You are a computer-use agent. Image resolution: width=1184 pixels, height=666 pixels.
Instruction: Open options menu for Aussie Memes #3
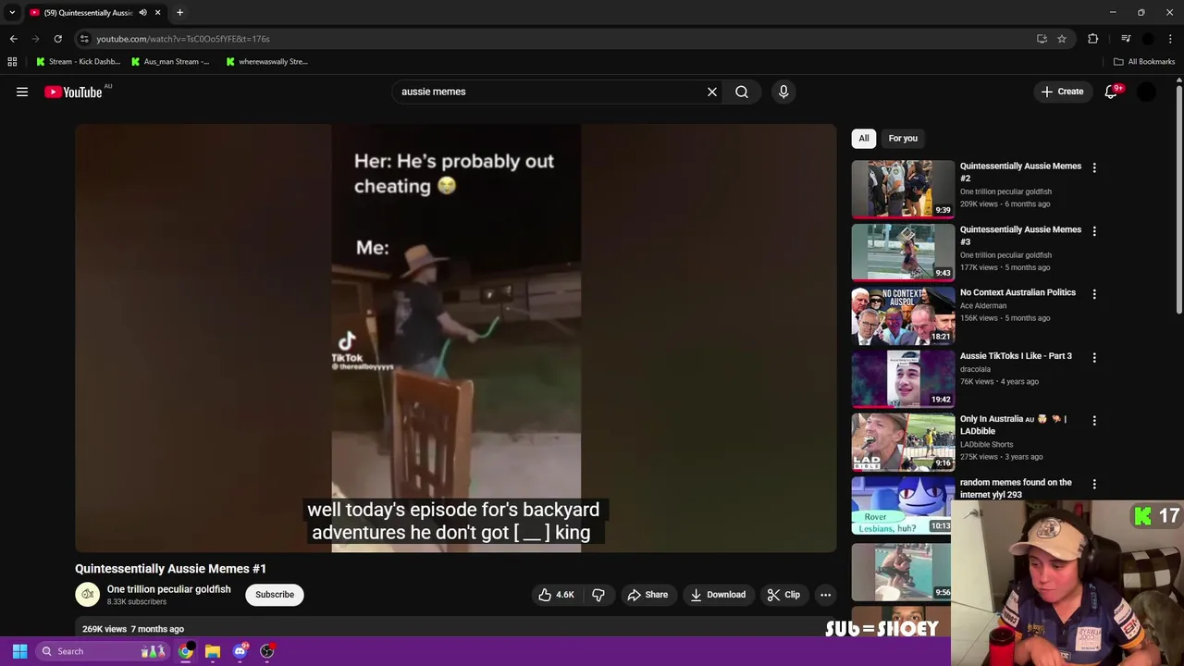1094,231
